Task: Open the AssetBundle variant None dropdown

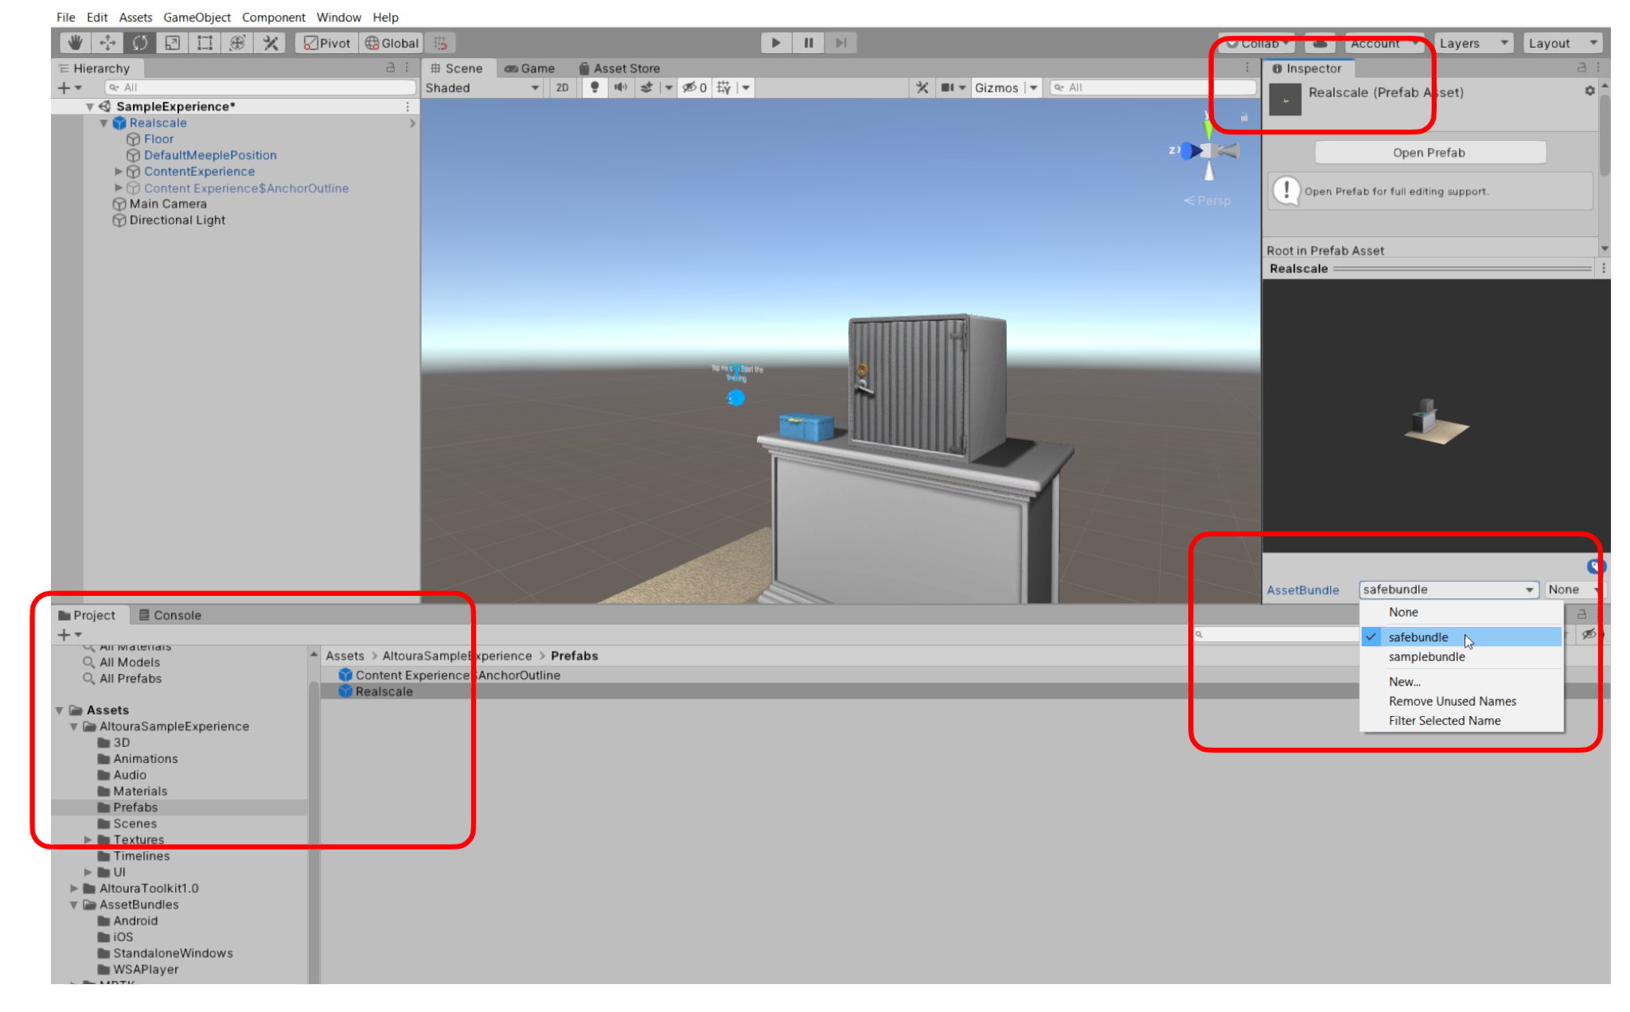Action: 1573,590
